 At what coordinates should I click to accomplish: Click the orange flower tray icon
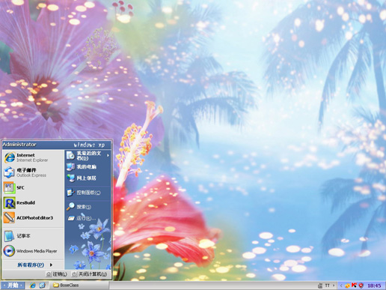347,286
